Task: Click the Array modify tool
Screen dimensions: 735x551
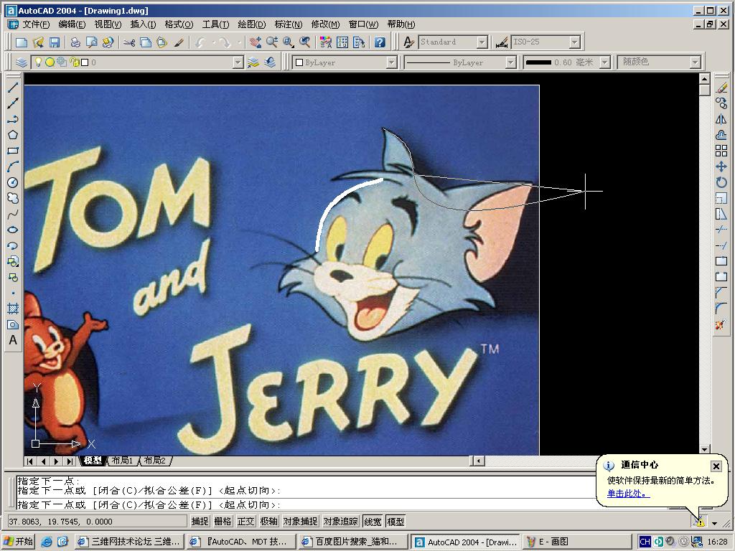Action: point(721,151)
